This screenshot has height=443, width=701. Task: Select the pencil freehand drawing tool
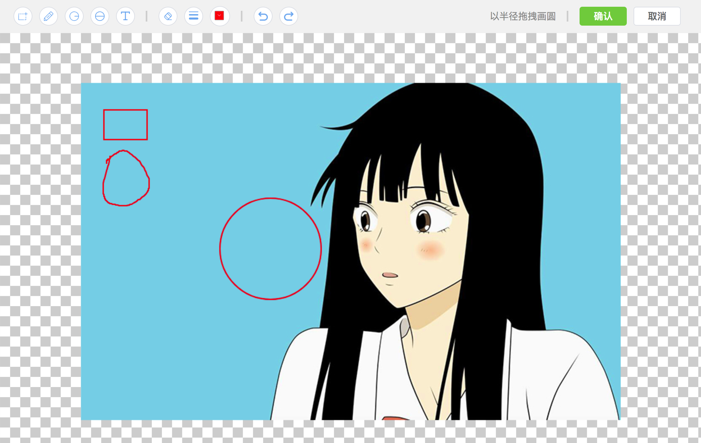(x=49, y=16)
